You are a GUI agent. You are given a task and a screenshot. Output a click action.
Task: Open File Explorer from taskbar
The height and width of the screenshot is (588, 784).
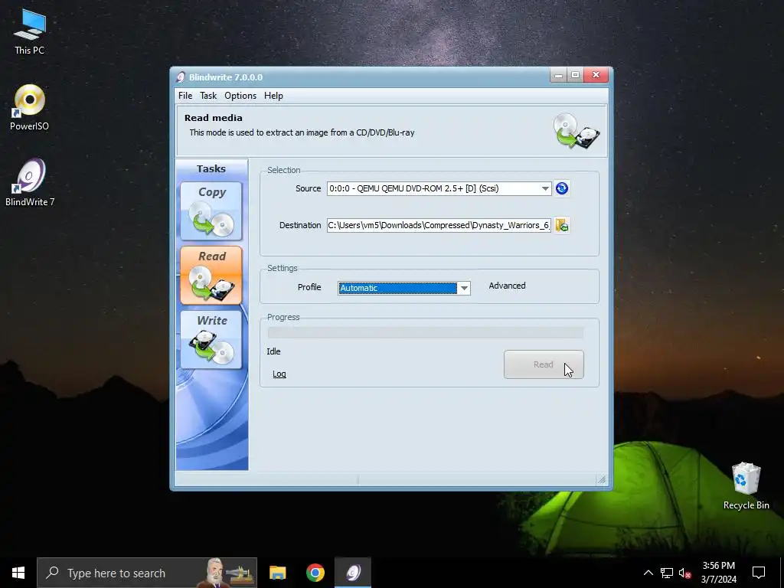click(277, 573)
